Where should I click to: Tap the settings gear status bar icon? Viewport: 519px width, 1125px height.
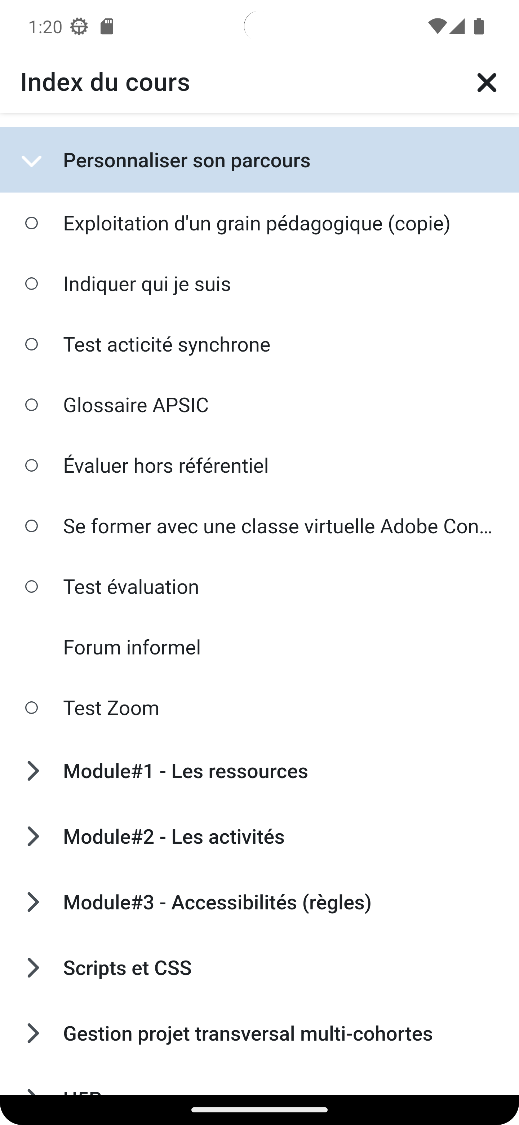coord(79,27)
